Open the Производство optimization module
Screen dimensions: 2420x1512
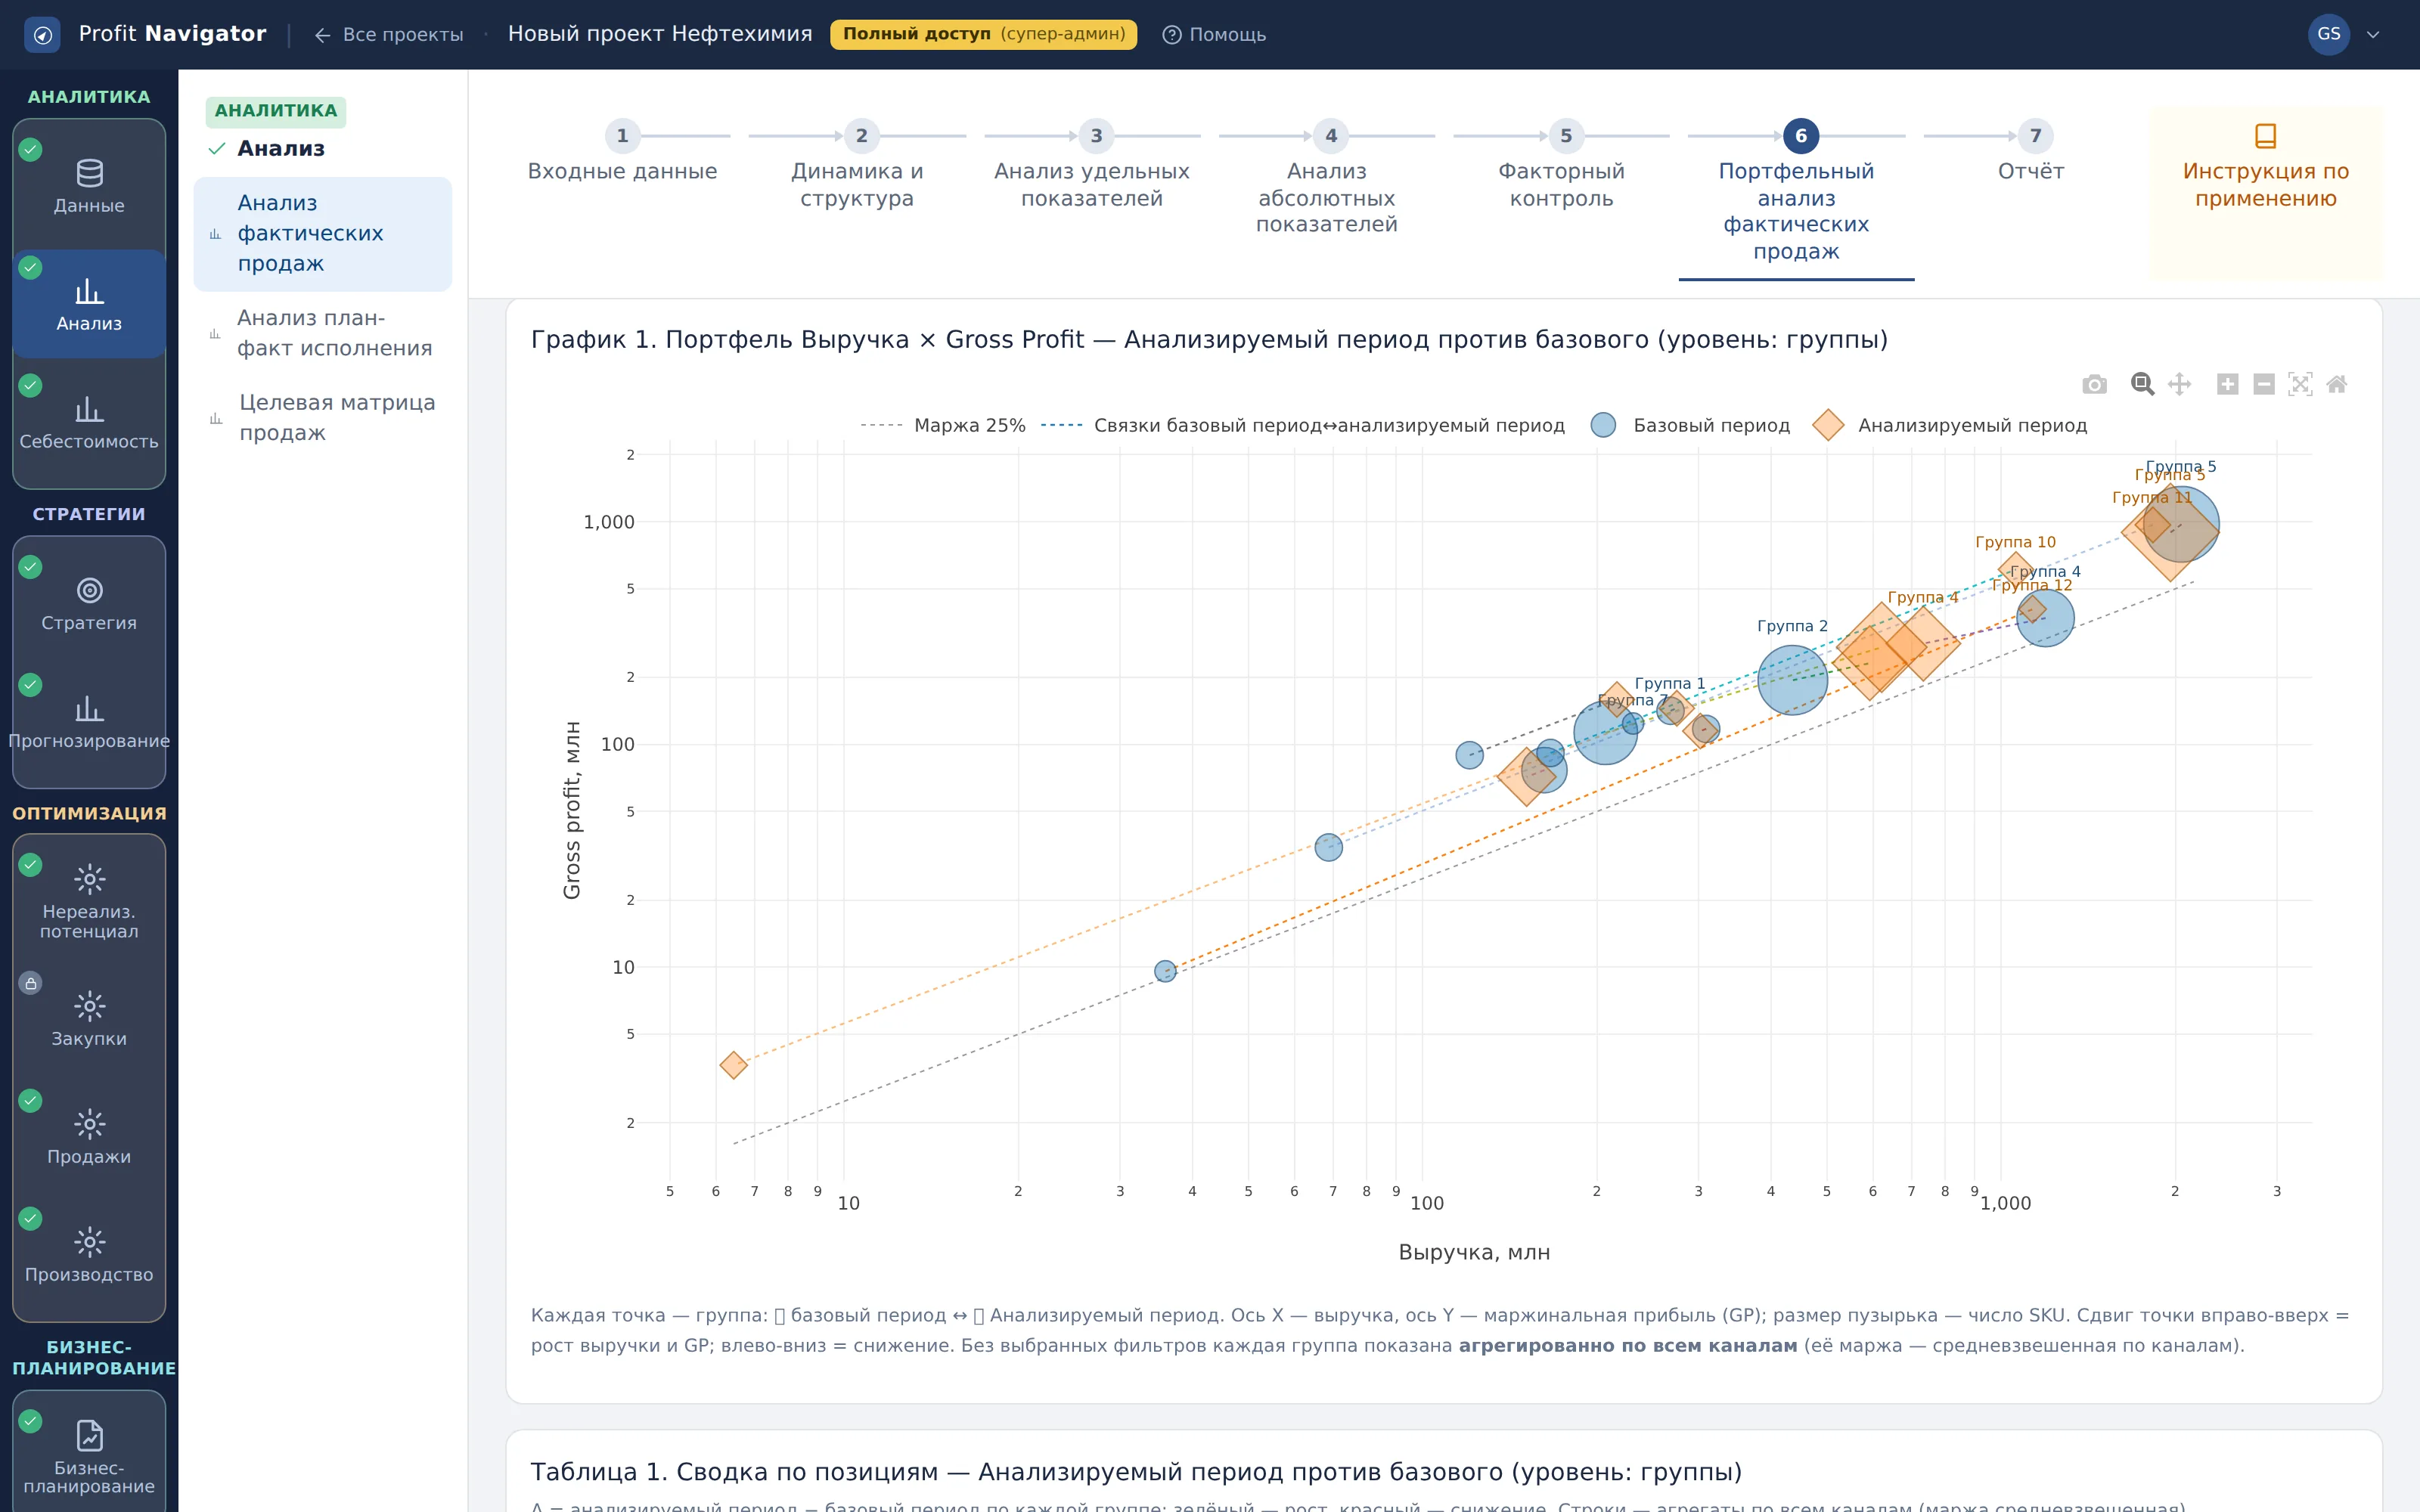point(89,1256)
